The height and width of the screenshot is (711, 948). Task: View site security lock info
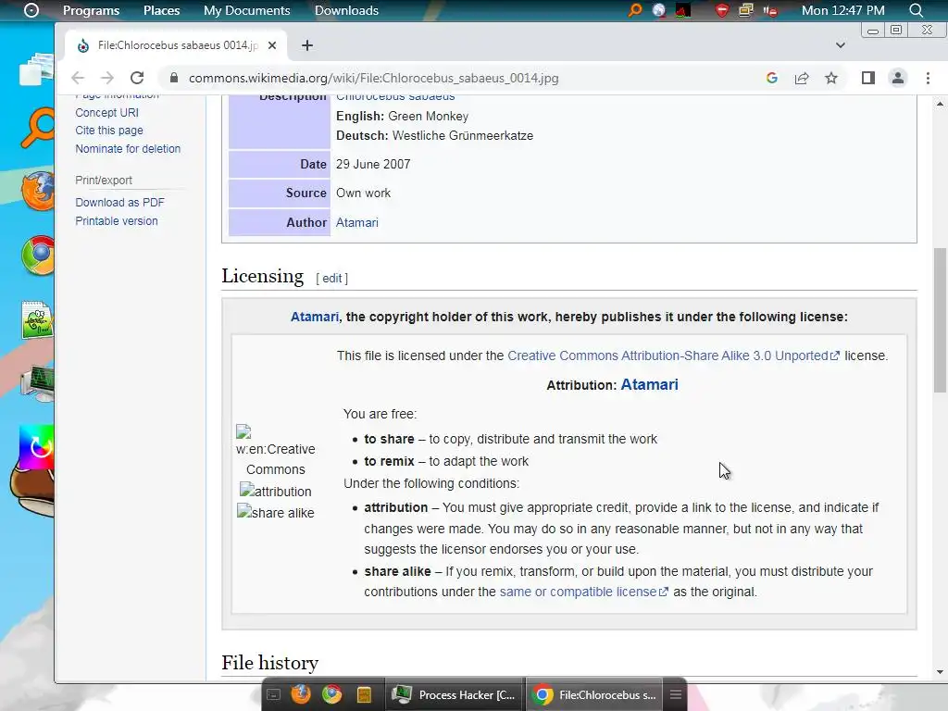(174, 78)
